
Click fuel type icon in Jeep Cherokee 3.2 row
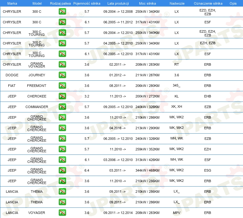(x=62, y=96)
